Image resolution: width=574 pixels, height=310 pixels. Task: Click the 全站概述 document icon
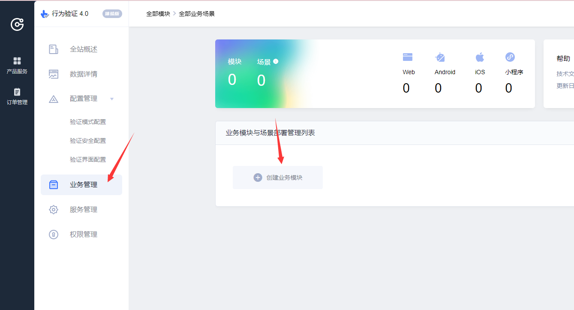click(x=54, y=49)
